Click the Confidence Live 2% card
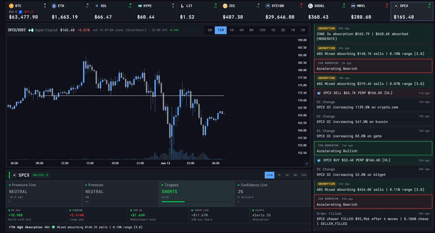The height and width of the screenshot is (233, 435). coord(273,194)
